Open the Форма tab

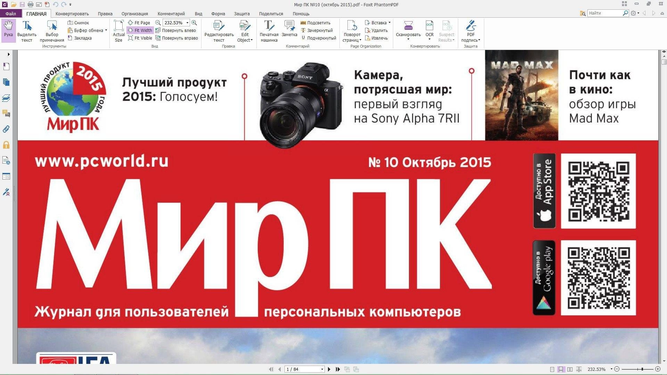click(218, 14)
